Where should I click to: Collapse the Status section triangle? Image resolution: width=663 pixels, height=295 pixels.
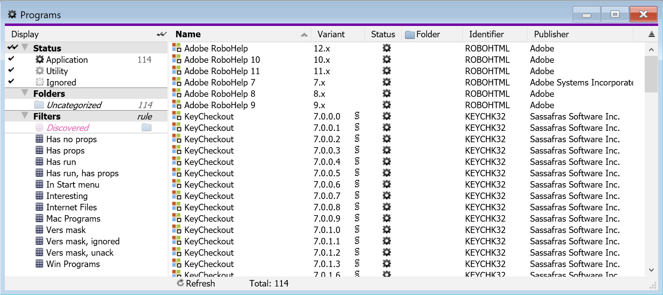[25, 48]
